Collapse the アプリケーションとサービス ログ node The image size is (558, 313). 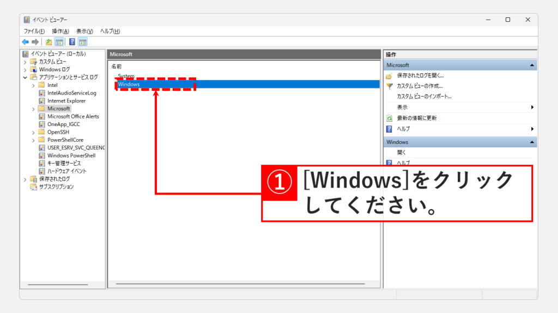tap(25, 77)
